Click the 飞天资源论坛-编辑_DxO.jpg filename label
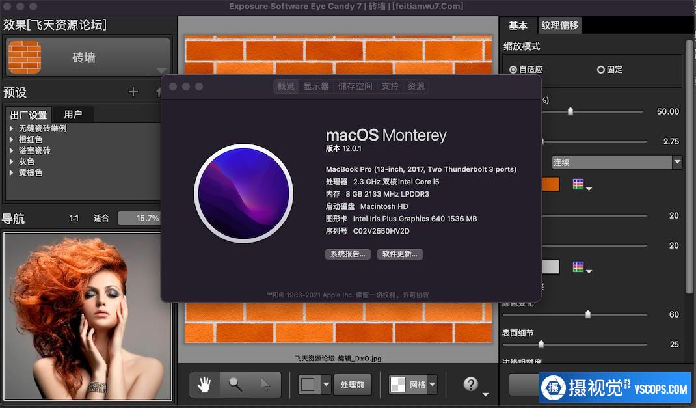 [x=338, y=359]
